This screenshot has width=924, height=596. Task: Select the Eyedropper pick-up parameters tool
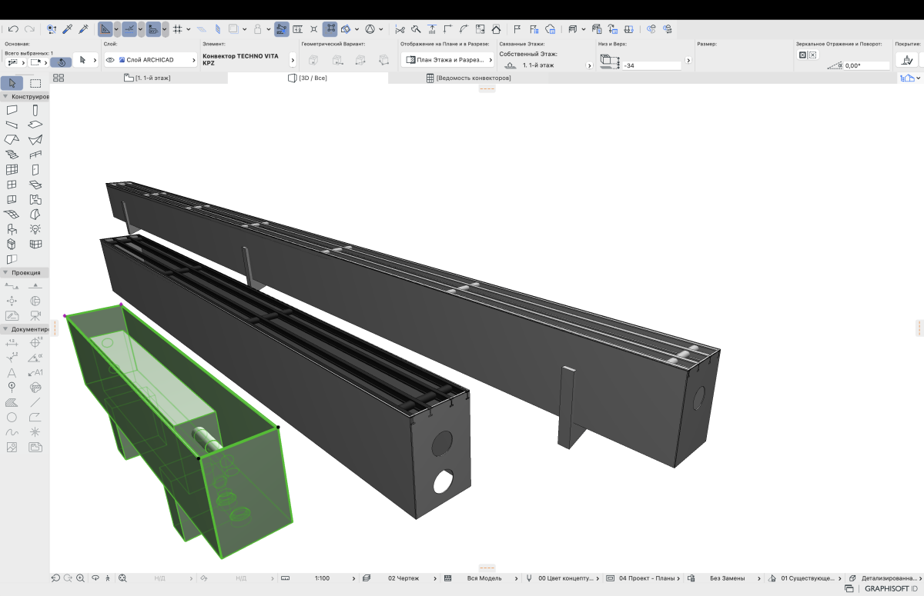[68, 29]
